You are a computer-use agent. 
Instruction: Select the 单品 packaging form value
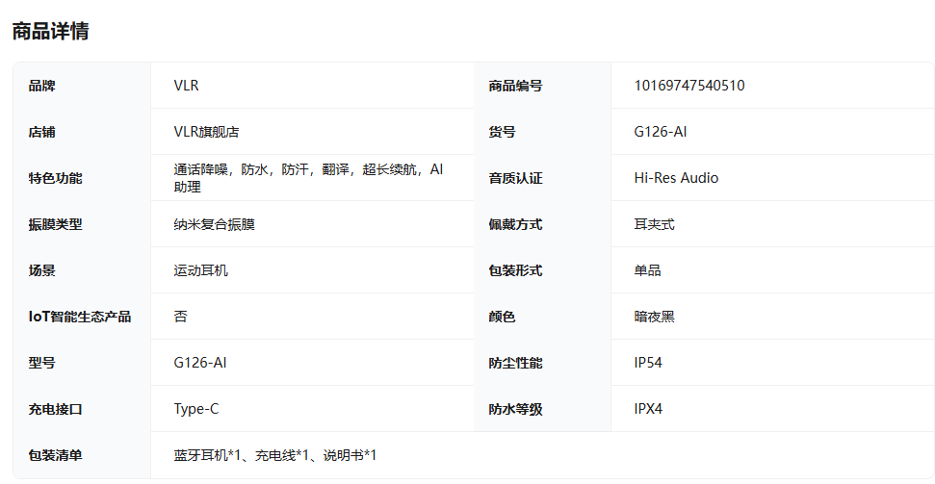click(x=647, y=270)
